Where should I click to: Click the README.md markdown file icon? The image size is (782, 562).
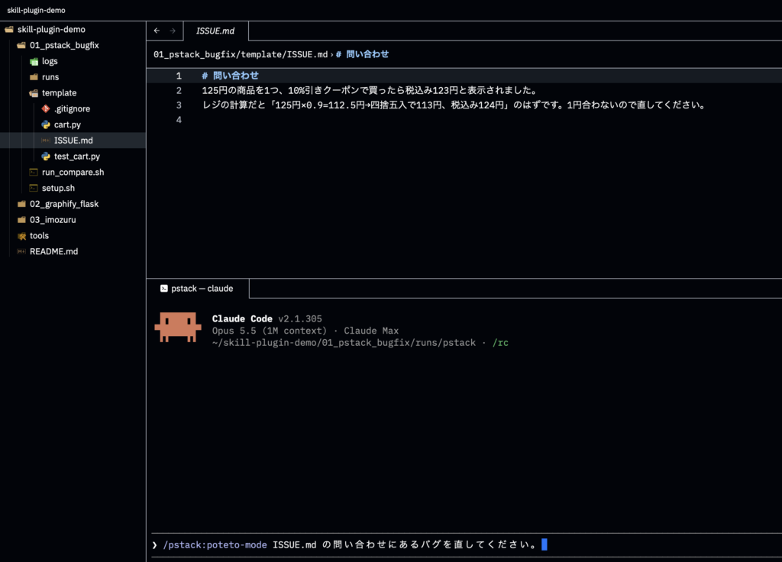[x=21, y=252]
